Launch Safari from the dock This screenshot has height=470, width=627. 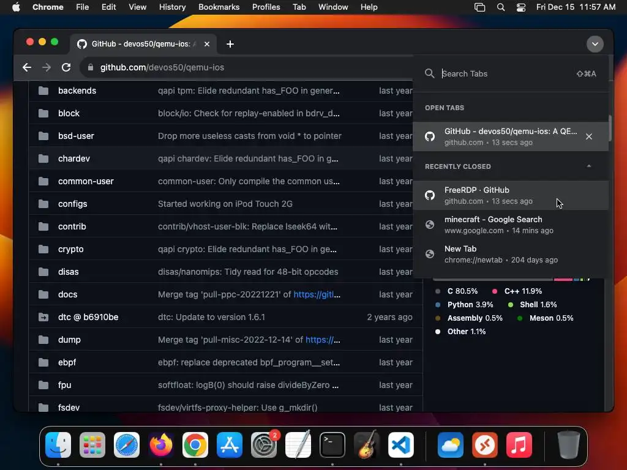click(127, 445)
